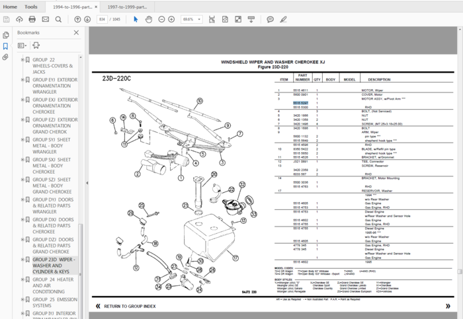
Task: Click find current bookmark icon
Action: (x=36, y=46)
